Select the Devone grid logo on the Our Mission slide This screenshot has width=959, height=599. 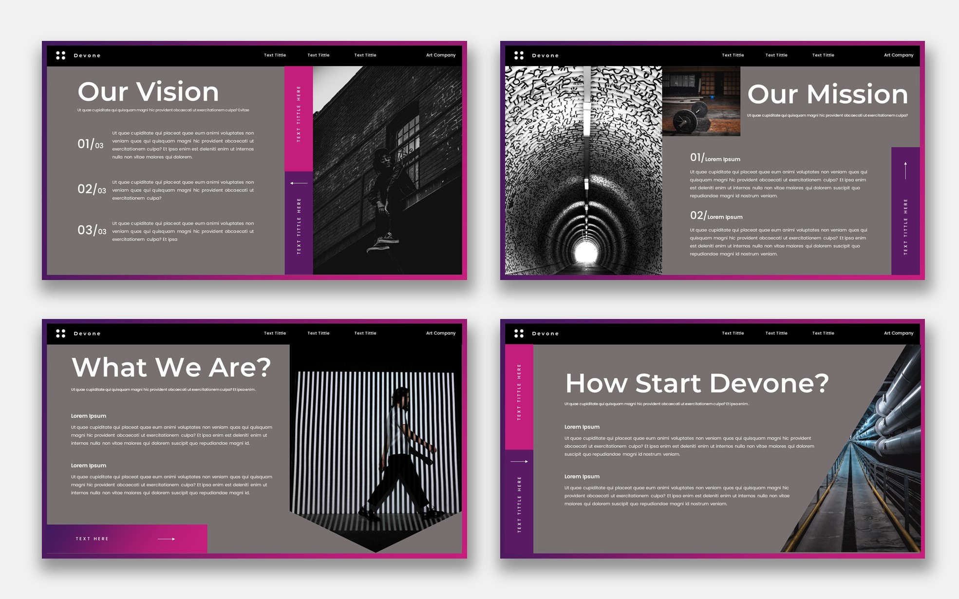[519, 55]
